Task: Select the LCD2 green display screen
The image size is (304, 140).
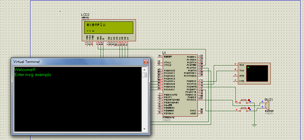Action: click(109, 28)
